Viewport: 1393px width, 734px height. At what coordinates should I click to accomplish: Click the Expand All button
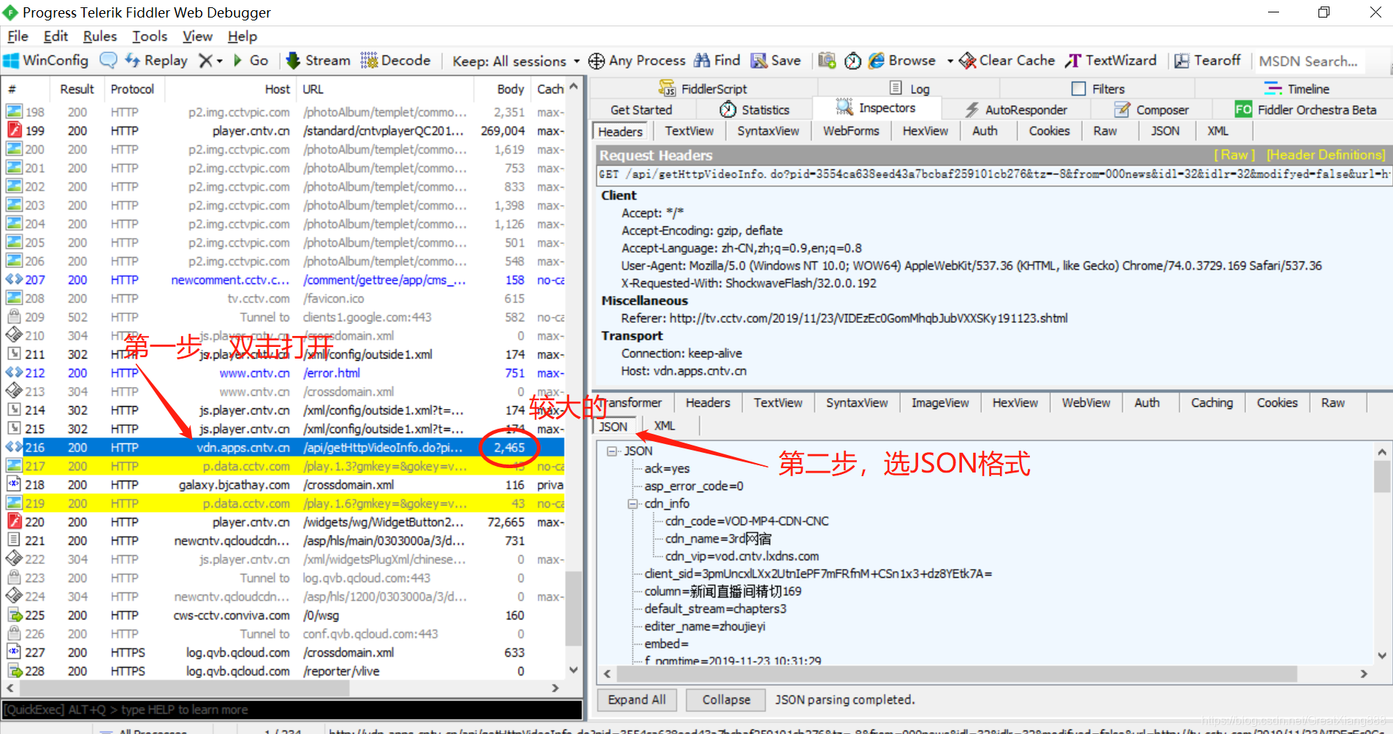click(x=637, y=700)
